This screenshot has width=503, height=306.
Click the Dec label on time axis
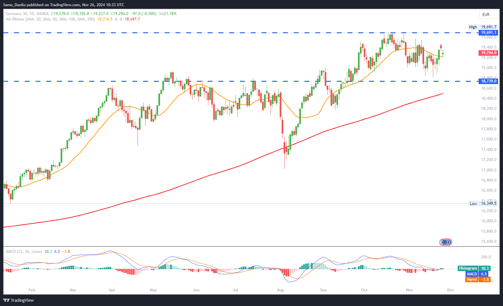point(451,290)
